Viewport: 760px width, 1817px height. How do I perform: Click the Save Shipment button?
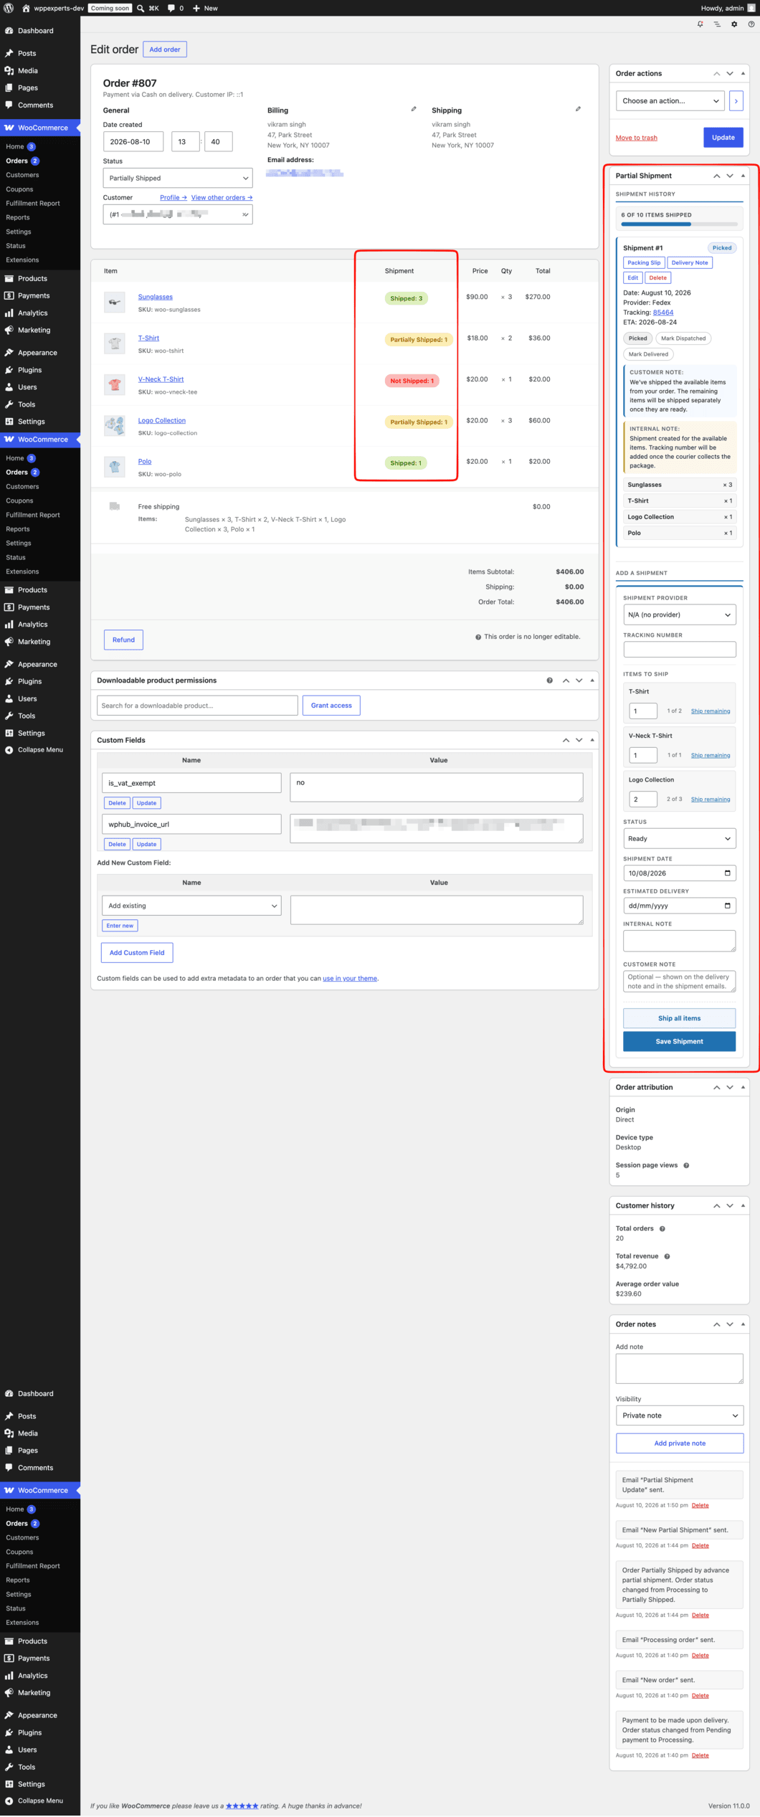click(x=680, y=1042)
